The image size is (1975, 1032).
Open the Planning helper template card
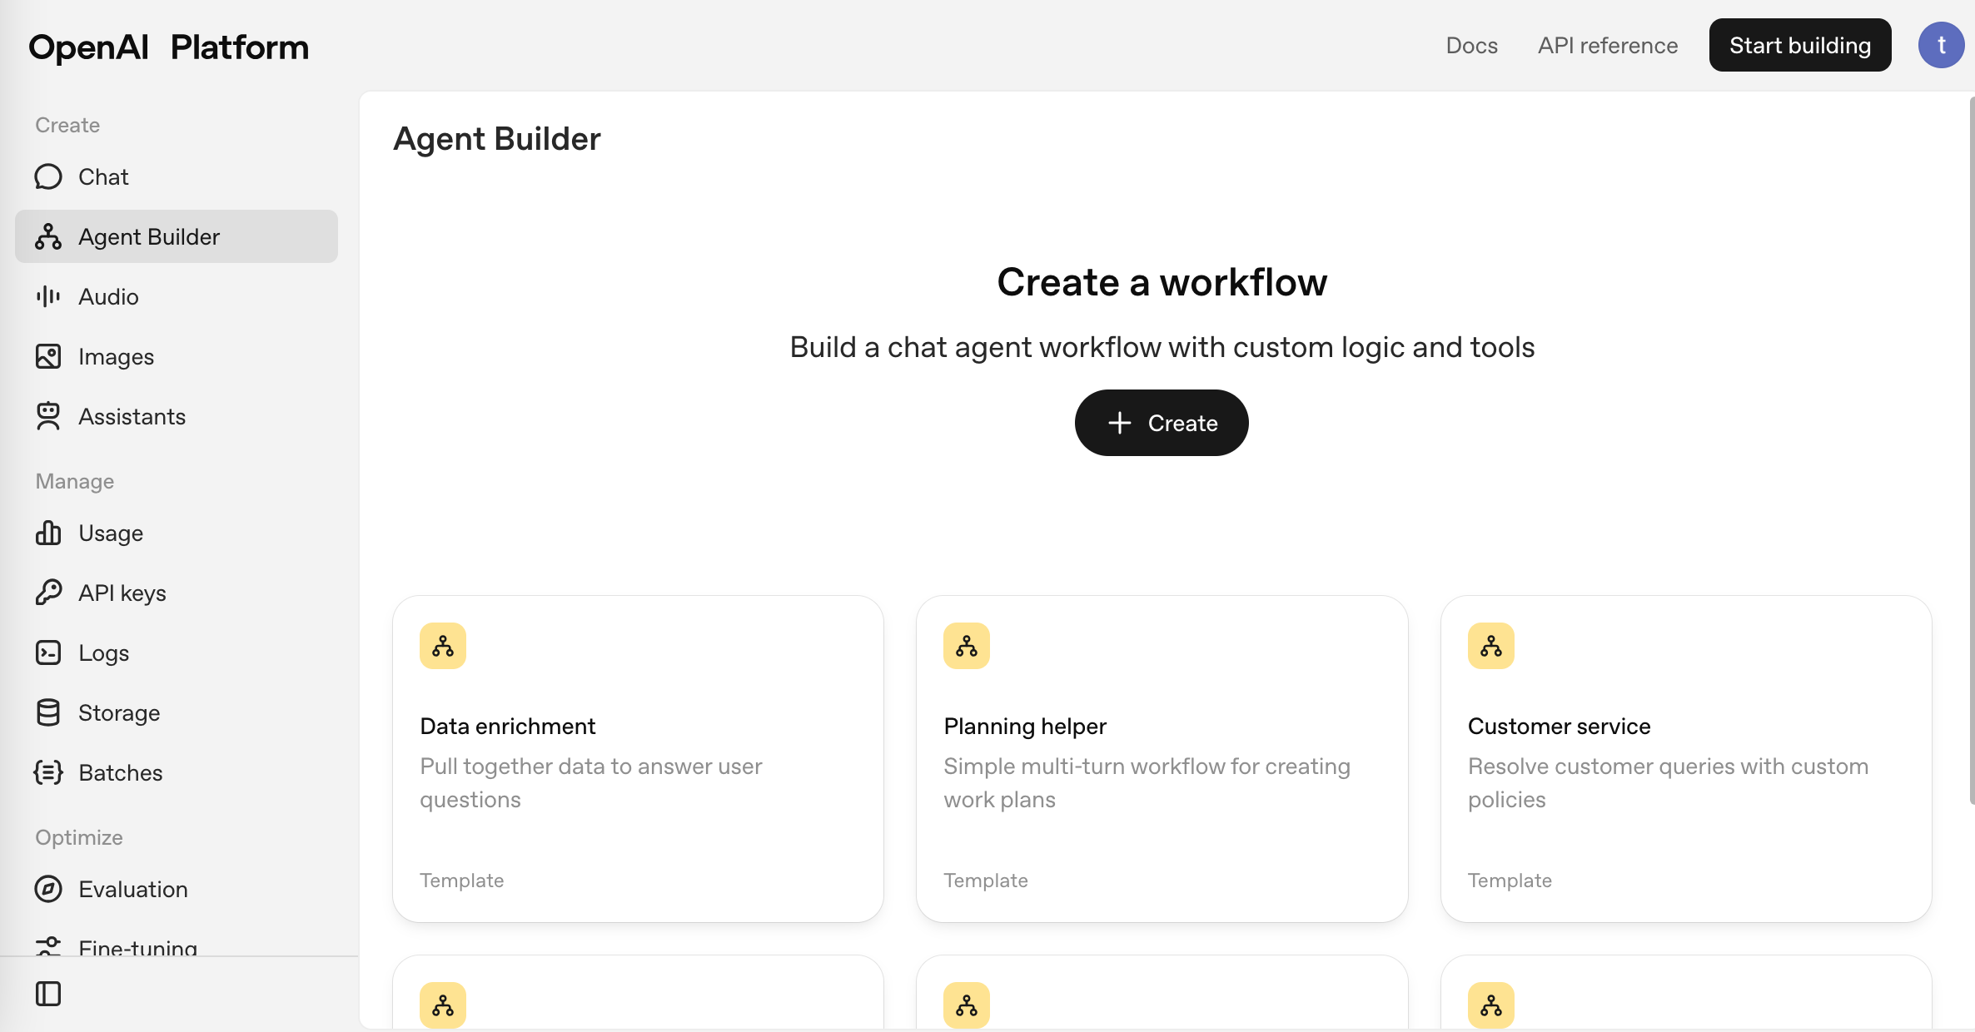pos(1162,758)
